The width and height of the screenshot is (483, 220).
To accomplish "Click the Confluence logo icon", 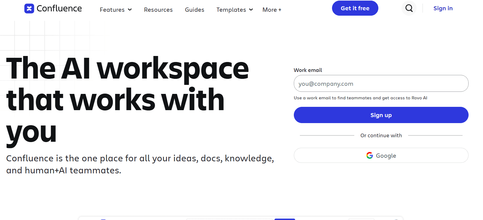I will pos(29,8).
